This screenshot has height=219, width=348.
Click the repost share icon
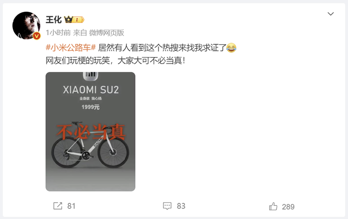tap(58, 206)
